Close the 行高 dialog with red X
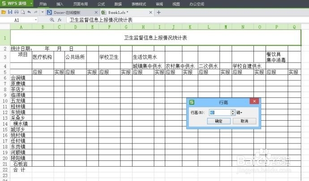 254,101
